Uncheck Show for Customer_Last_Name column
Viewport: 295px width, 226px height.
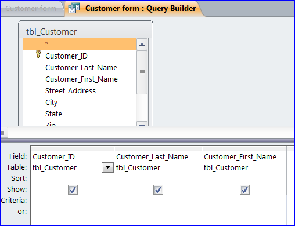click(158, 189)
